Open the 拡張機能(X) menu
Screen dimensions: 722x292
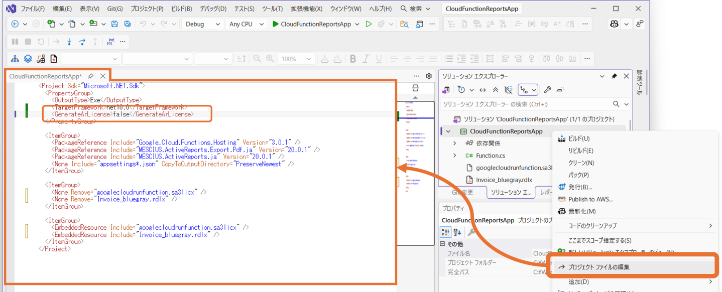click(x=307, y=9)
